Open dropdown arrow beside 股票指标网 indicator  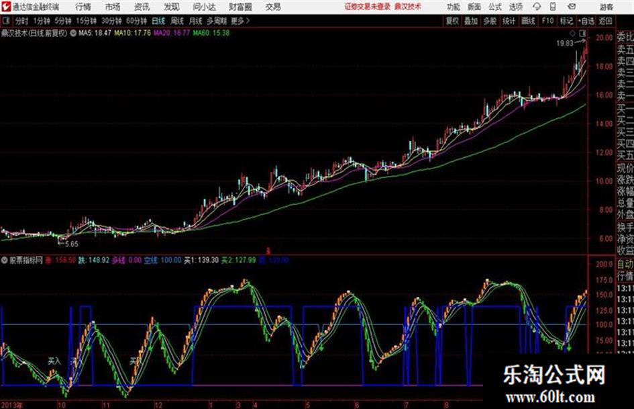coord(5,260)
